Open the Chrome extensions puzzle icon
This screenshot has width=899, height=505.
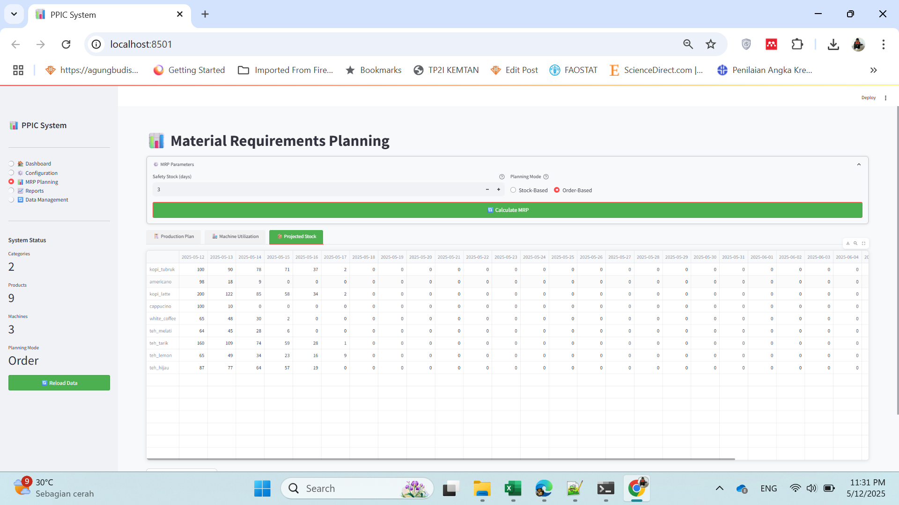point(797,44)
